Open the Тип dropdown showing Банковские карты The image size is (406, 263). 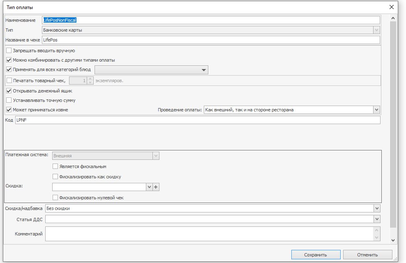pyautogui.click(x=376, y=30)
